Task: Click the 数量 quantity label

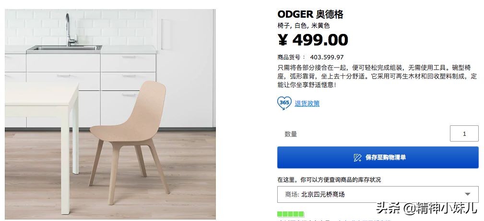Action: point(291,134)
